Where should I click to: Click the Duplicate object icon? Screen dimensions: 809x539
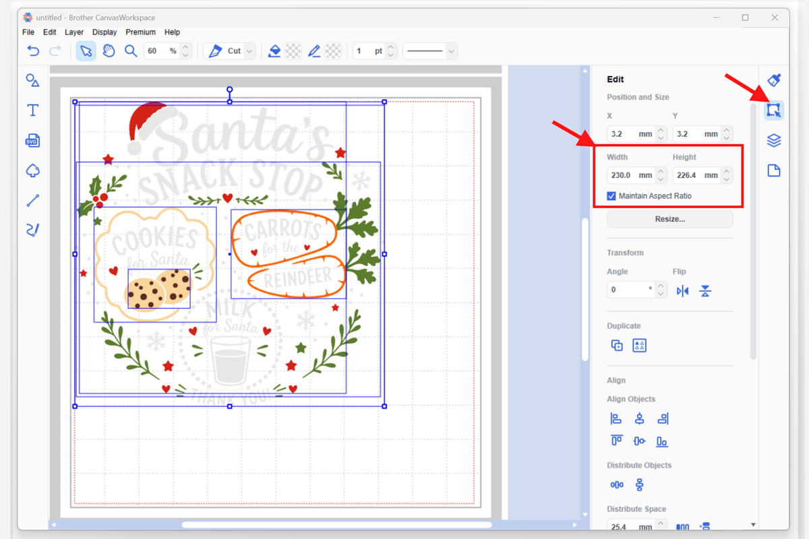617,345
